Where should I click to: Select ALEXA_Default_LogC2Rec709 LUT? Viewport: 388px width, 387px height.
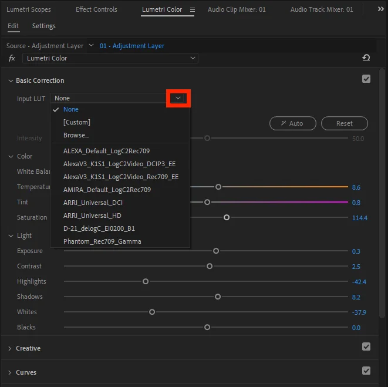(120, 151)
